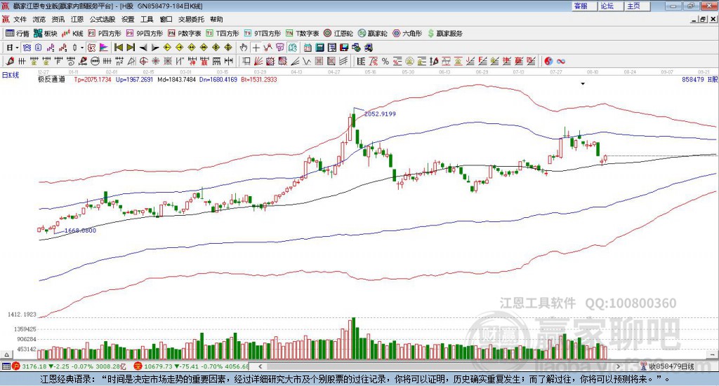This screenshot has width=719, height=386.
Task: Expand the candlestick style dropdown arrow
Action: point(82,48)
